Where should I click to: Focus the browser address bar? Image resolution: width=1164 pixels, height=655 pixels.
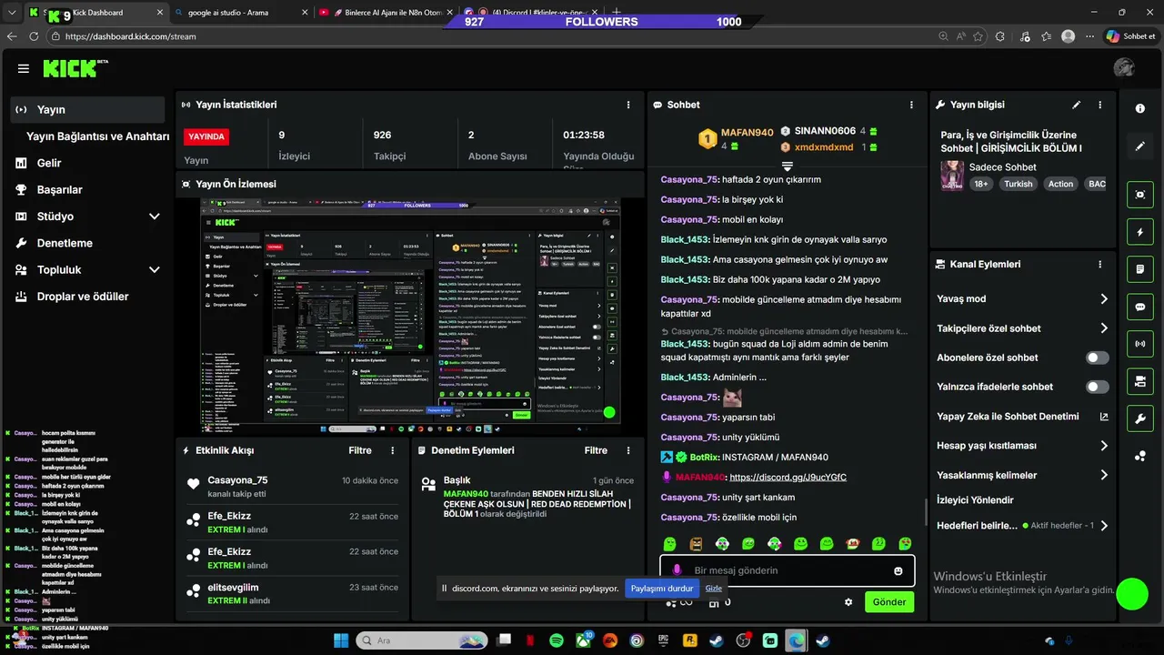491,36
